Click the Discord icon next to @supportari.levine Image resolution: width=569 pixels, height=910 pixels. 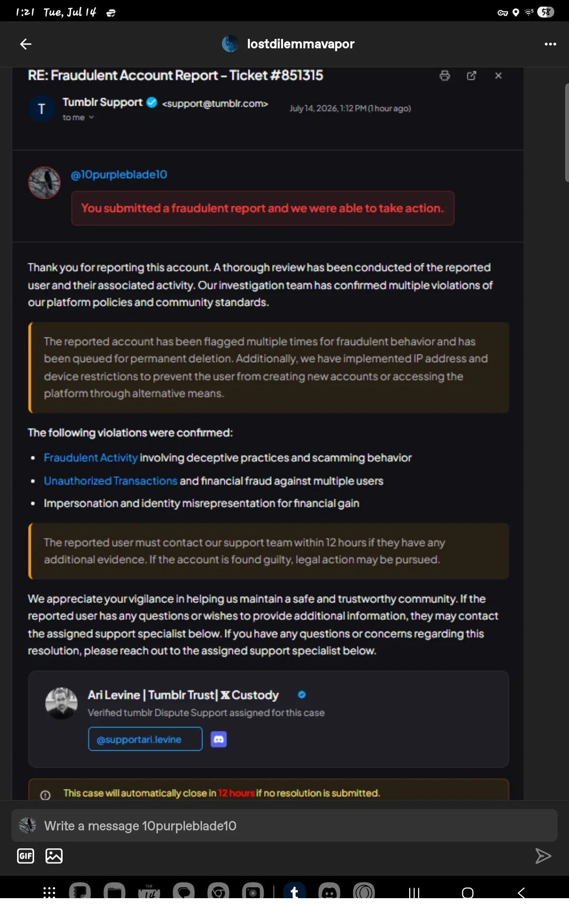[219, 739]
